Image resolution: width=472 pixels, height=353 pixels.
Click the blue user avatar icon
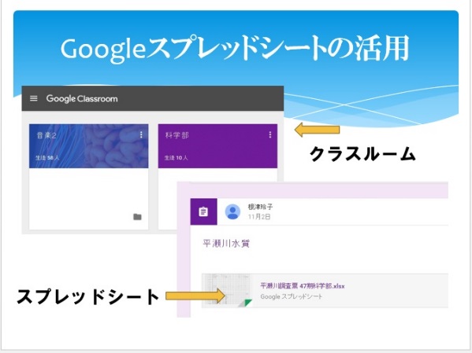232,211
